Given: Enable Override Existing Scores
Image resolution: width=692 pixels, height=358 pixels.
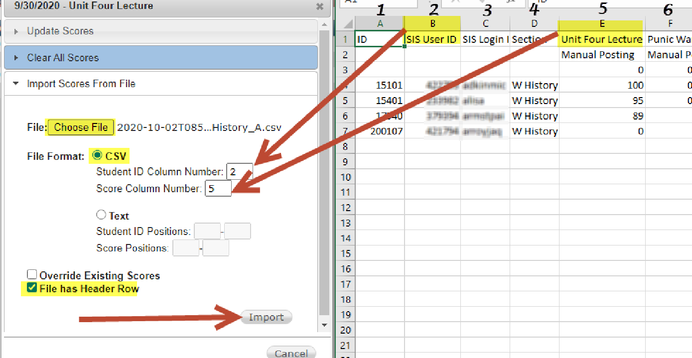Looking at the screenshot, I should (x=32, y=274).
